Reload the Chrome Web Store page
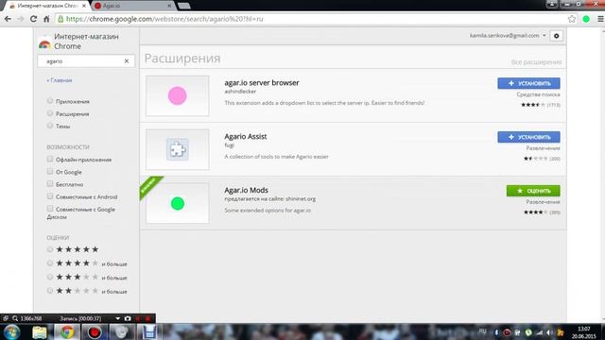Viewport: 605px width, 340px height. [x=34, y=19]
